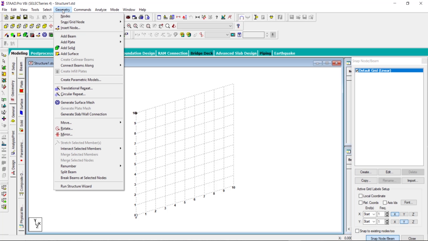Click the Generate Surface Mesh icon
Screen dimensions: 428x241
click(58, 102)
